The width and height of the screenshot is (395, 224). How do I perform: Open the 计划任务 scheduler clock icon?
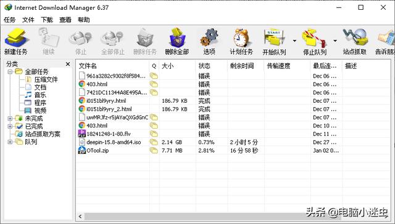241,42
